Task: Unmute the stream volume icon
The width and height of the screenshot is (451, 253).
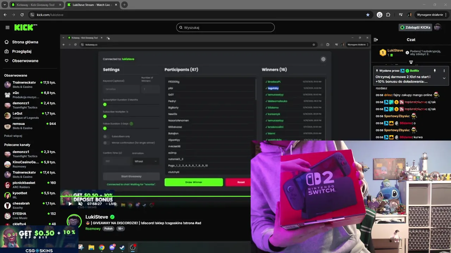Action: coord(80,204)
